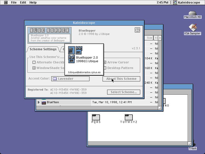Open the system menu icon left of File
205x154 pixels.
(x=6, y=2)
